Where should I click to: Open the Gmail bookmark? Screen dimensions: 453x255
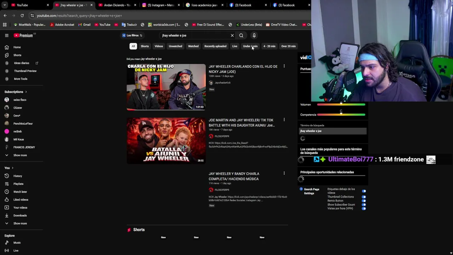tap(84, 25)
